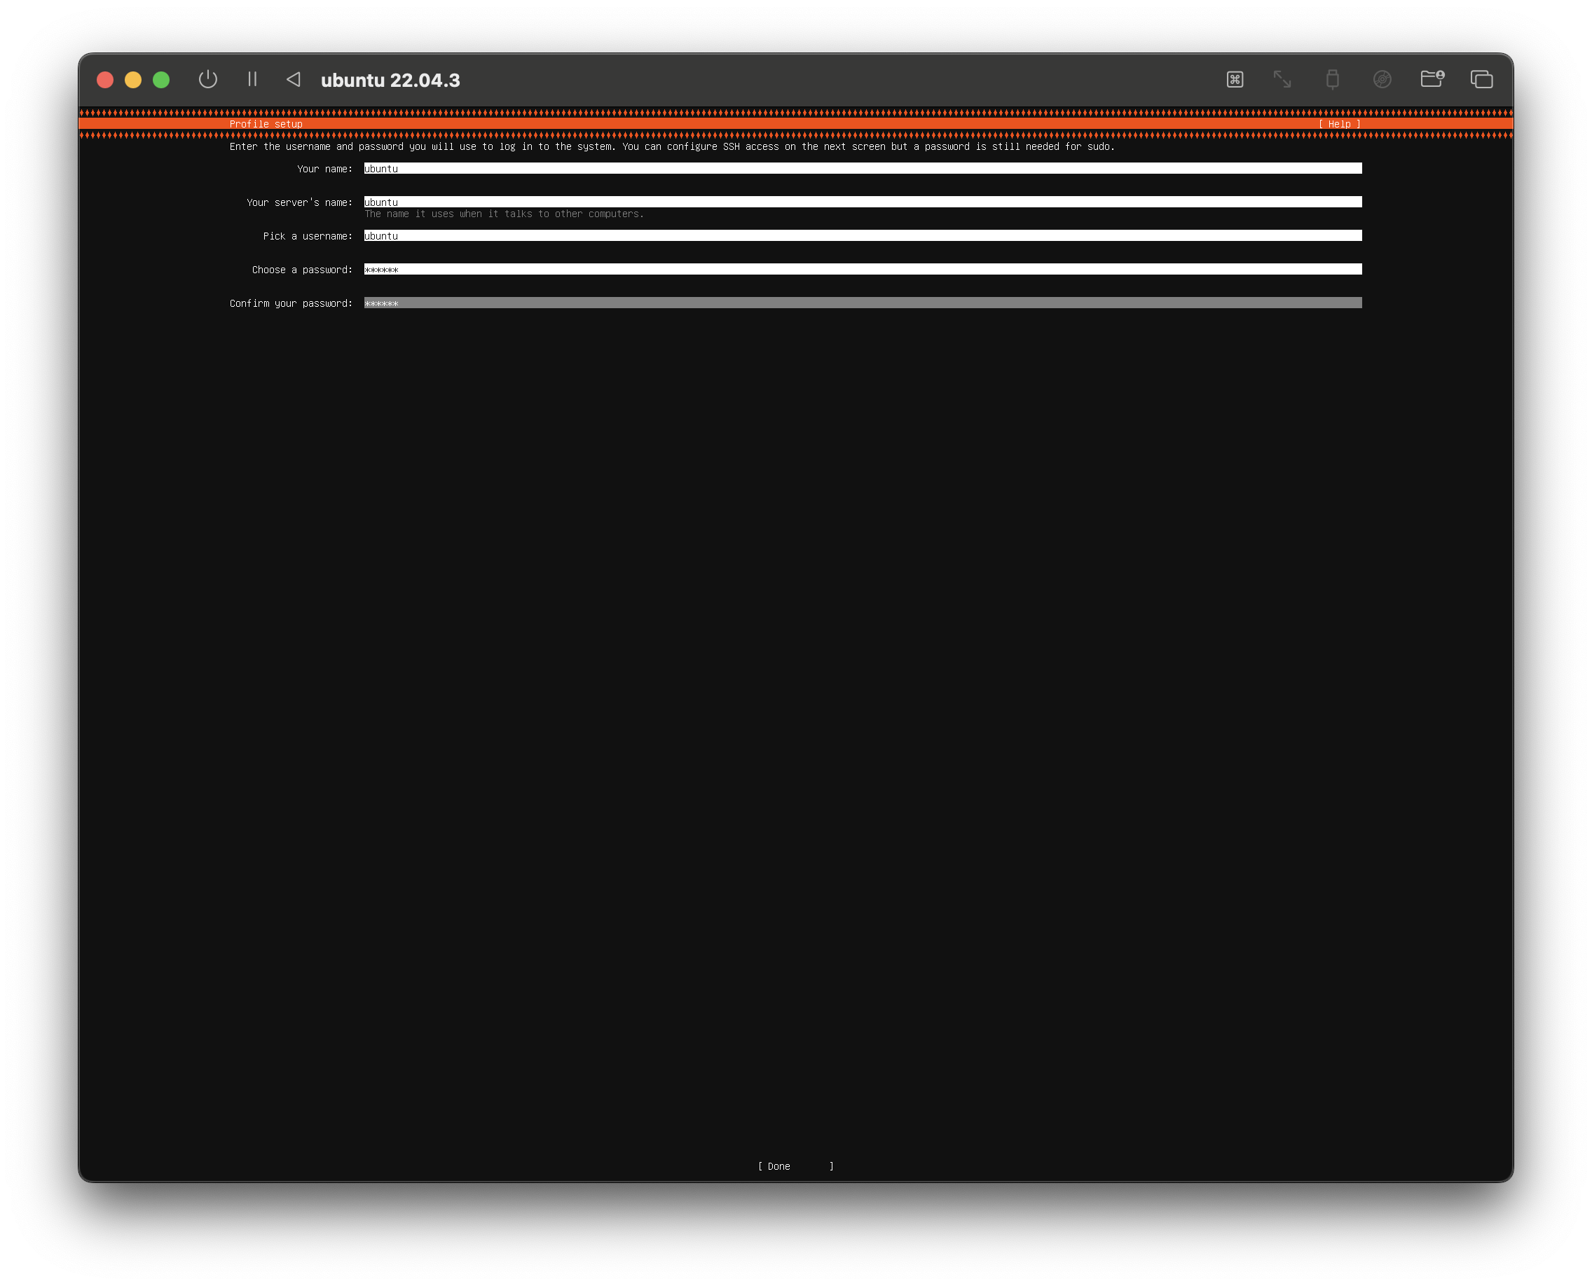Toggle capture keyboard input icon
The image size is (1592, 1286).
pyautogui.click(x=1235, y=79)
